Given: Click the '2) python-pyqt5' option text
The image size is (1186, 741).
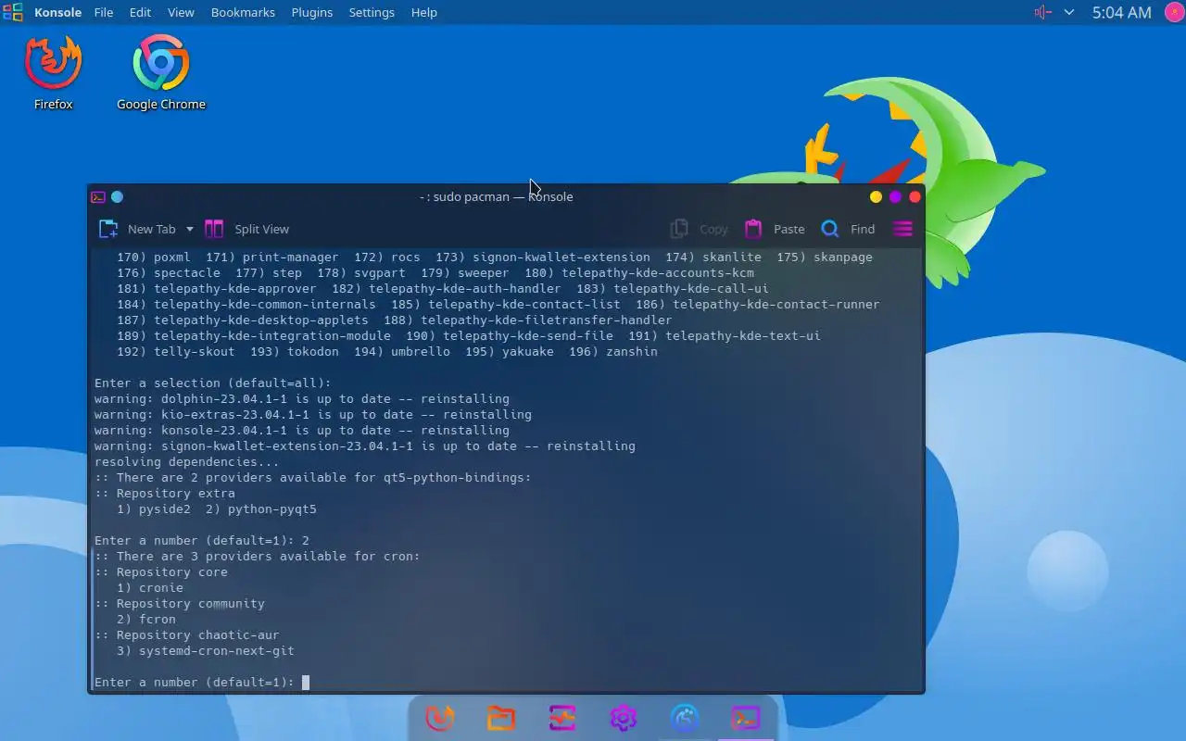Looking at the screenshot, I should [261, 509].
